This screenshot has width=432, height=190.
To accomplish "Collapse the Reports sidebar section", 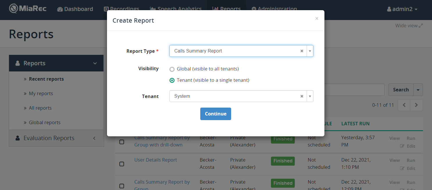I will (x=56, y=63).
